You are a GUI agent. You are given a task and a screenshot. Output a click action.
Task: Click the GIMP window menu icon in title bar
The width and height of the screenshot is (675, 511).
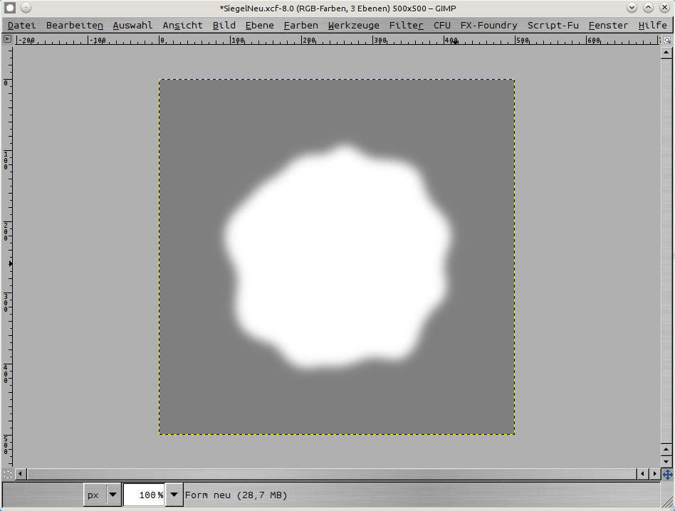pyautogui.click(x=10, y=8)
